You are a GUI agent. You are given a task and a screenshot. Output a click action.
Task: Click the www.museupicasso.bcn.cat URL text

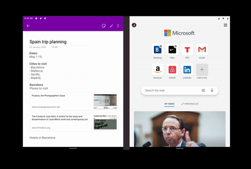46,107
